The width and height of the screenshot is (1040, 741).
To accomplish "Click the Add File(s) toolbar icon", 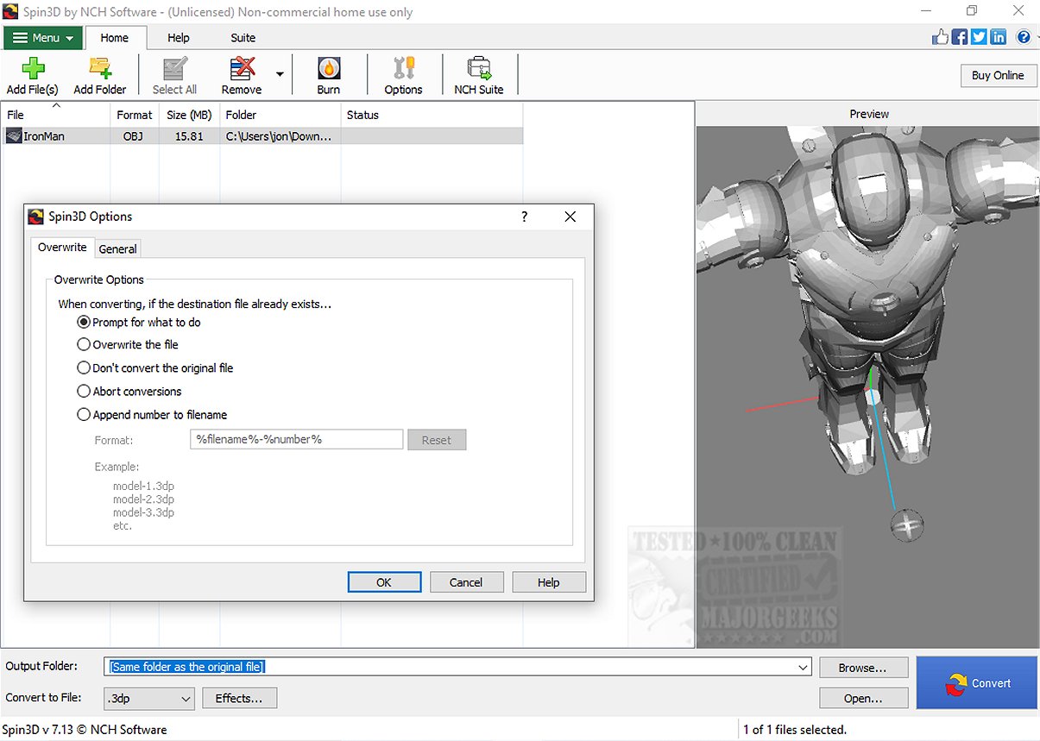I will click(x=32, y=69).
